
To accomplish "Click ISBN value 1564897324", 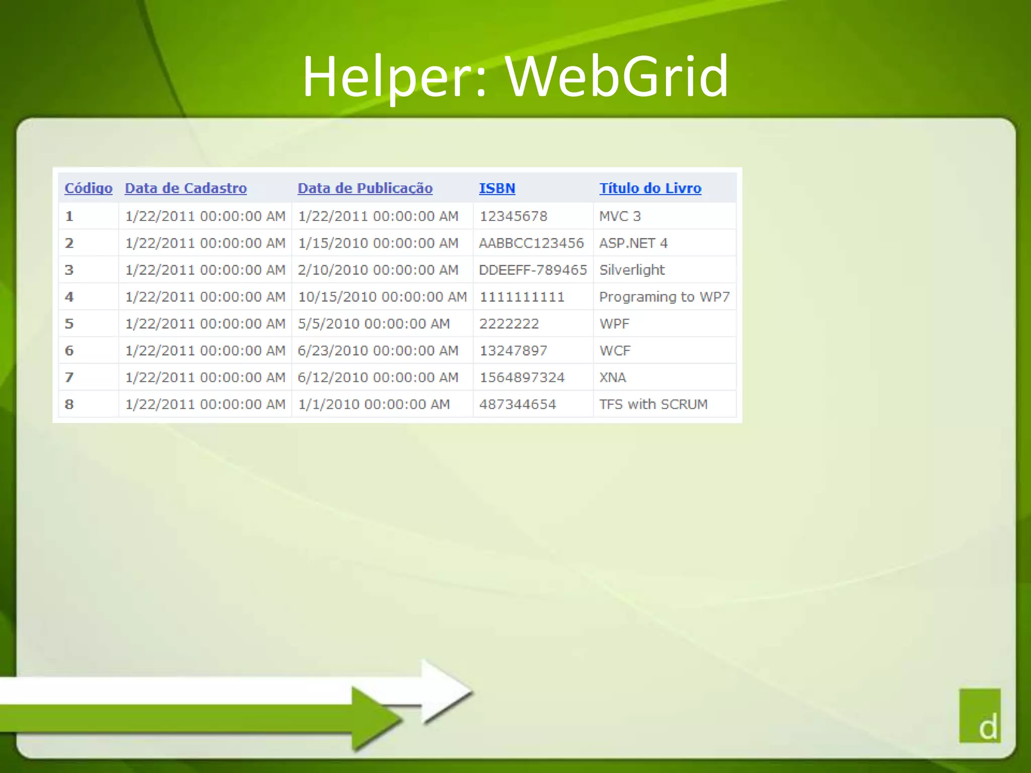I will click(522, 377).
